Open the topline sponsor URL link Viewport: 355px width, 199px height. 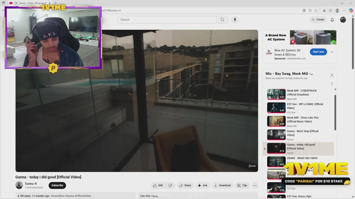[296, 59]
